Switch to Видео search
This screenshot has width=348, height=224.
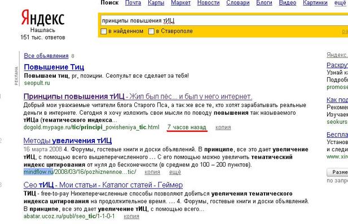point(288,3)
